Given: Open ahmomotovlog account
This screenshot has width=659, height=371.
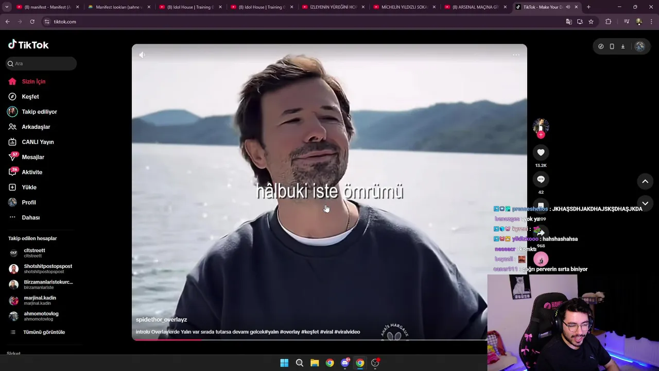Looking at the screenshot, I should coord(41,316).
